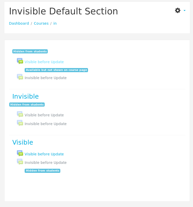Open Visible before Update forum in top section
The image size is (193, 207).
point(44,62)
